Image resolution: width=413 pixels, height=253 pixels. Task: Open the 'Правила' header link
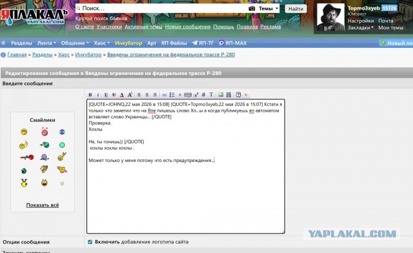(x=247, y=26)
